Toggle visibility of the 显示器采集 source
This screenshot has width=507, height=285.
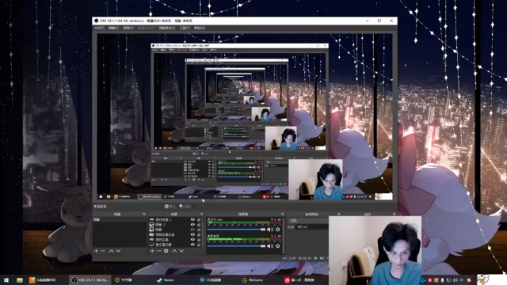(193, 245)
